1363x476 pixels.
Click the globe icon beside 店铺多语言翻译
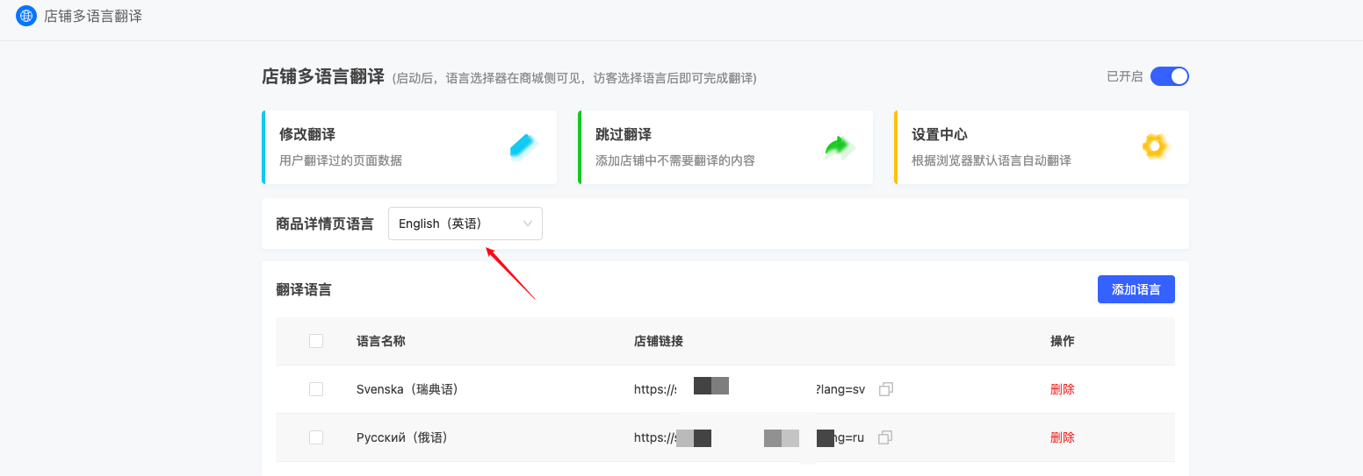click(26, 16)
